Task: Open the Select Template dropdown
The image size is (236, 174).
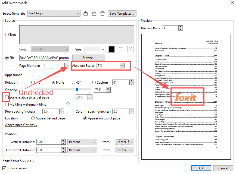Action: coord(54,13)
